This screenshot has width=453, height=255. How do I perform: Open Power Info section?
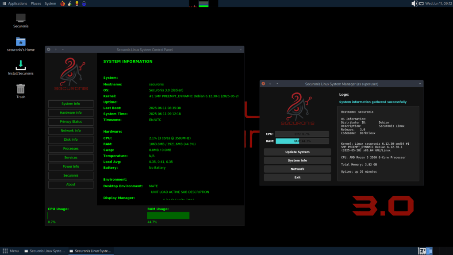pos(71,166)
